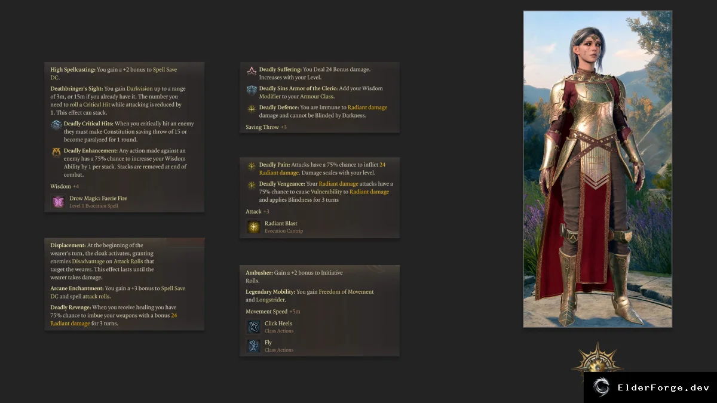Image resolution: width=717 pixels, height=403 pixels.
Task: Click the 'Evocation Cantrip' subtitle
Action: pyautogui.click(x=284, y=231)
